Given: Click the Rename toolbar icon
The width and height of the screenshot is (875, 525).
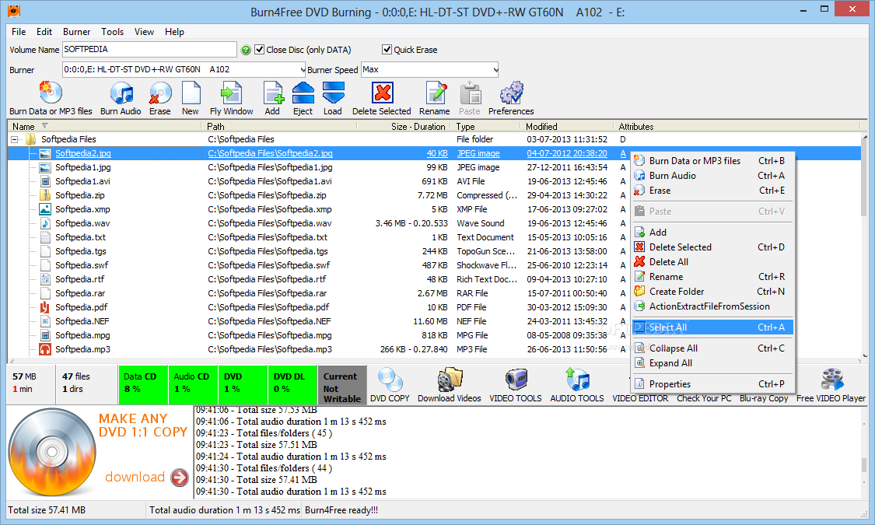Looking at the screenshot, I should pos(436,93).
